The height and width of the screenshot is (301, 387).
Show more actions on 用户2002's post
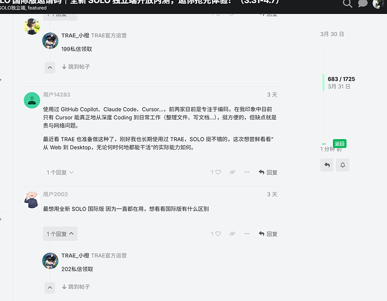[x=247, y=234]
